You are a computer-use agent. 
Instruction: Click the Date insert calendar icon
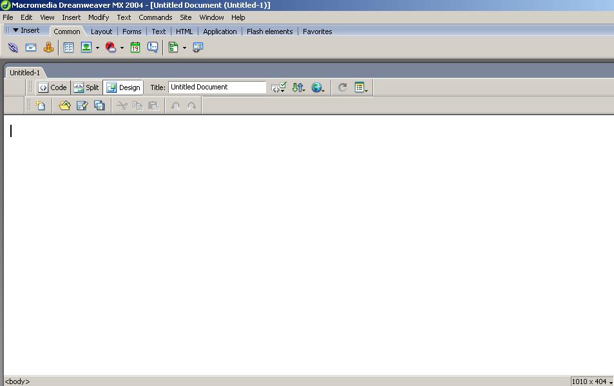tap(135, 48)
